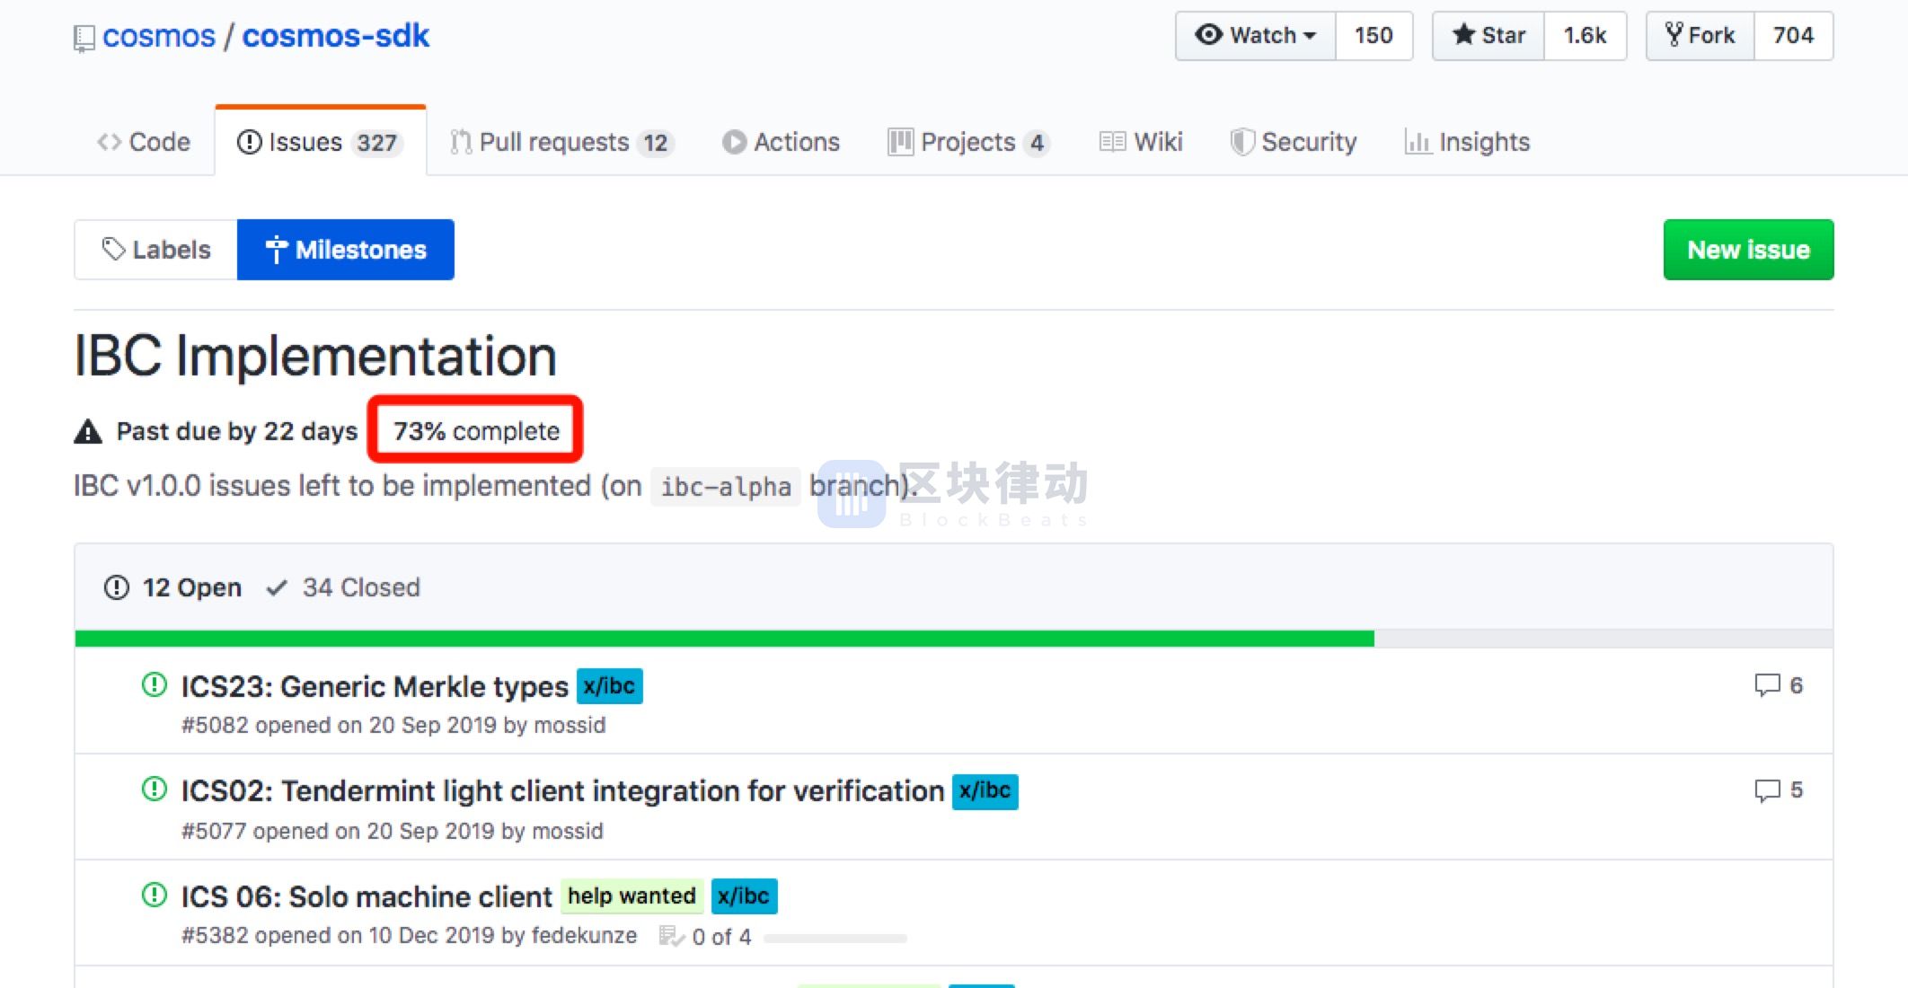Image resolution: width=1908 pixels, height=988 pixels.
Task: Click the past due warning triangle icon
Action: (x=88, y=432)
